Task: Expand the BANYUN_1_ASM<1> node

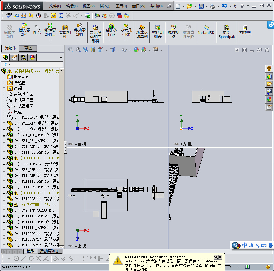Action: [4, 205]
